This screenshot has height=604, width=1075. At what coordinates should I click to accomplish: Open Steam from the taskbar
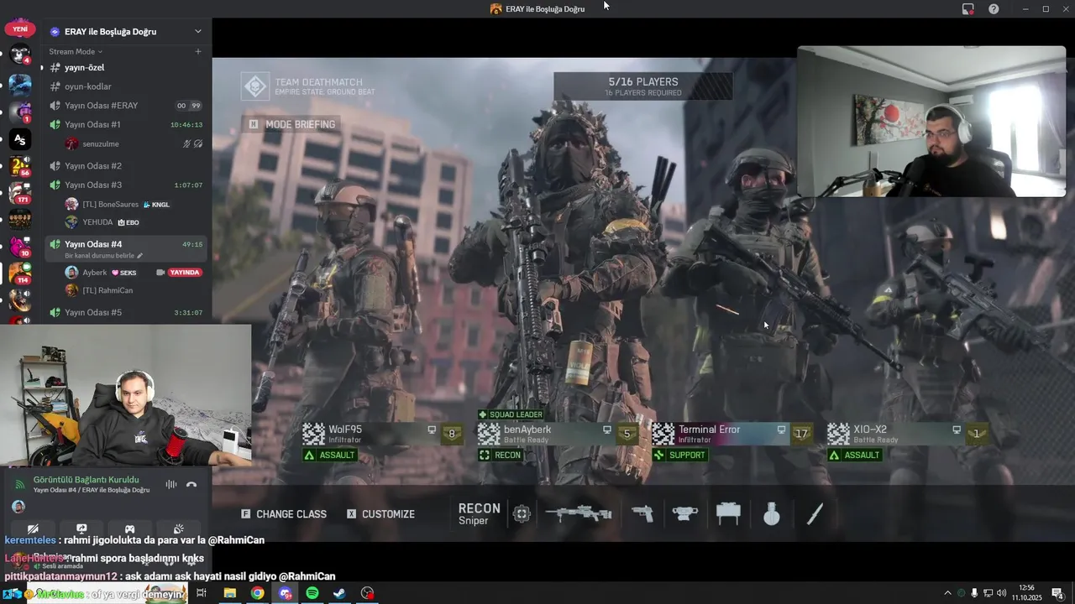coord(339,593)
